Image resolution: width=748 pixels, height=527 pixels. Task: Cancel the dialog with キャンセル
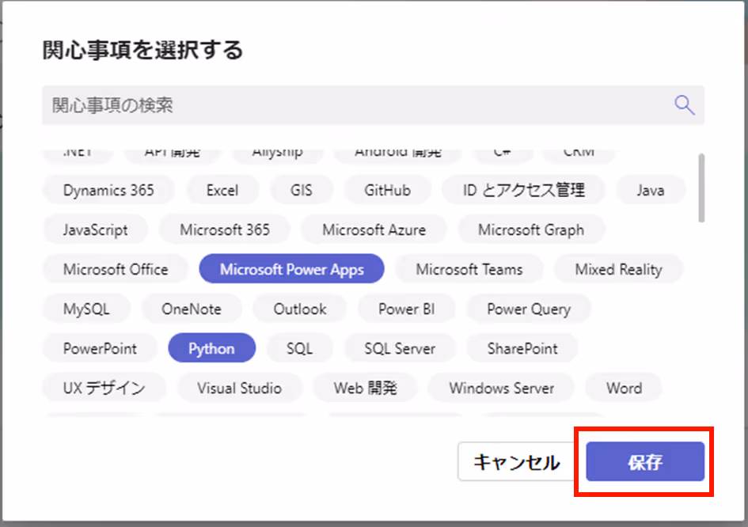pyautogui.click(x=517, y=461)
